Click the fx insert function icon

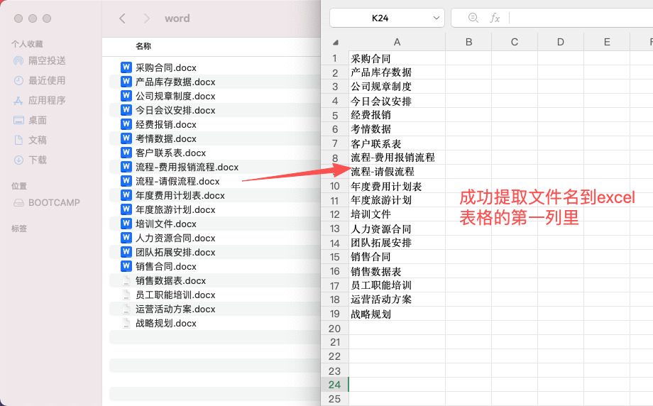point(494,18)
